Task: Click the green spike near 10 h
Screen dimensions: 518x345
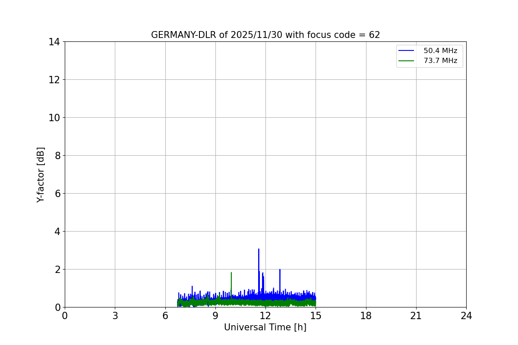Action: 231,273
